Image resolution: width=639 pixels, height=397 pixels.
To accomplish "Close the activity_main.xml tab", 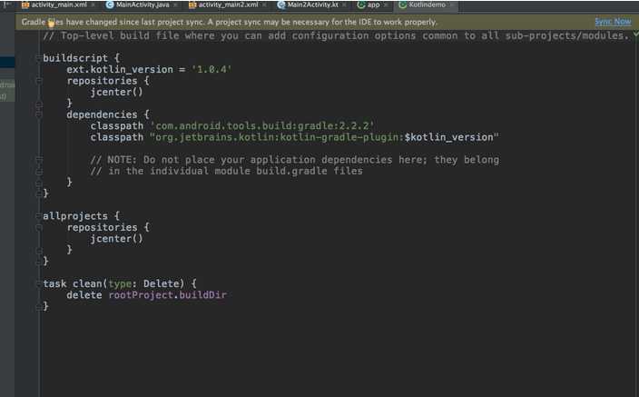I will click(93, 5).
